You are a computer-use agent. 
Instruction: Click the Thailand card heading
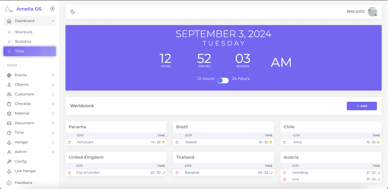tap(185, 157)
